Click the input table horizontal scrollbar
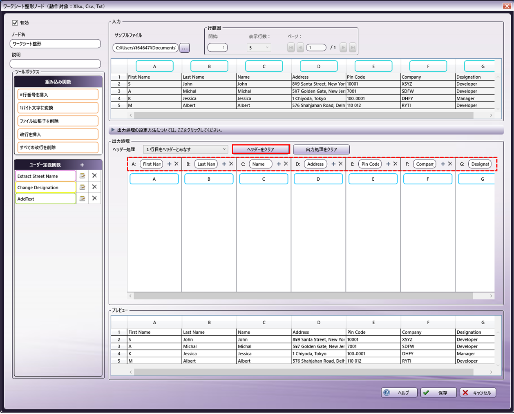This screenshot has height=414, width=514. pyautogui.click(x=304, y=115)
